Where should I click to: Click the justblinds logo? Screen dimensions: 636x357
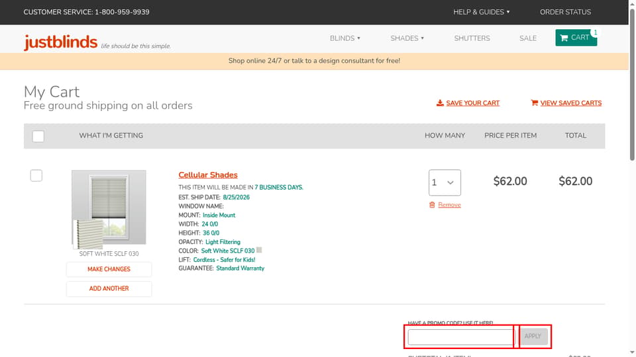[x=61, y=42]
